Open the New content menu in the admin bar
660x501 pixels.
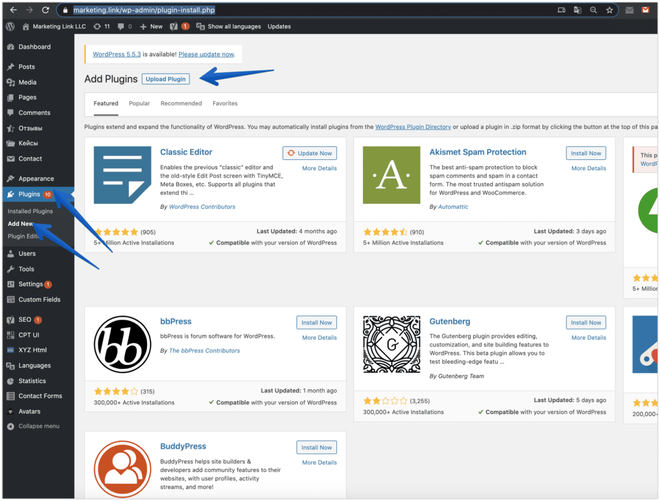(x=150, y=26)
